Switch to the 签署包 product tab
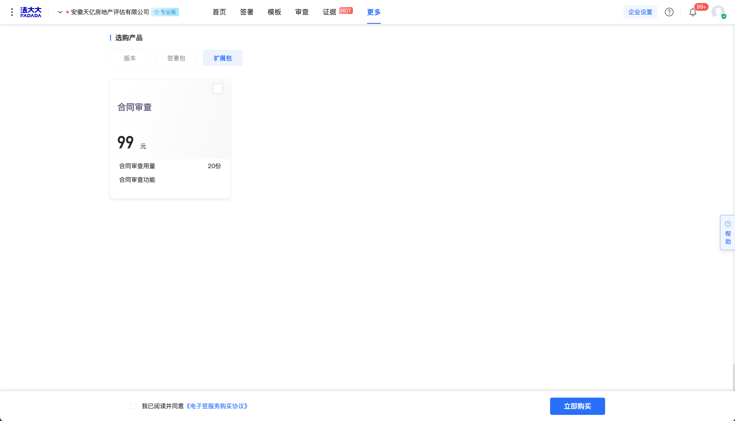This screenshot has height=421, width=735. (x=176, y=58)
